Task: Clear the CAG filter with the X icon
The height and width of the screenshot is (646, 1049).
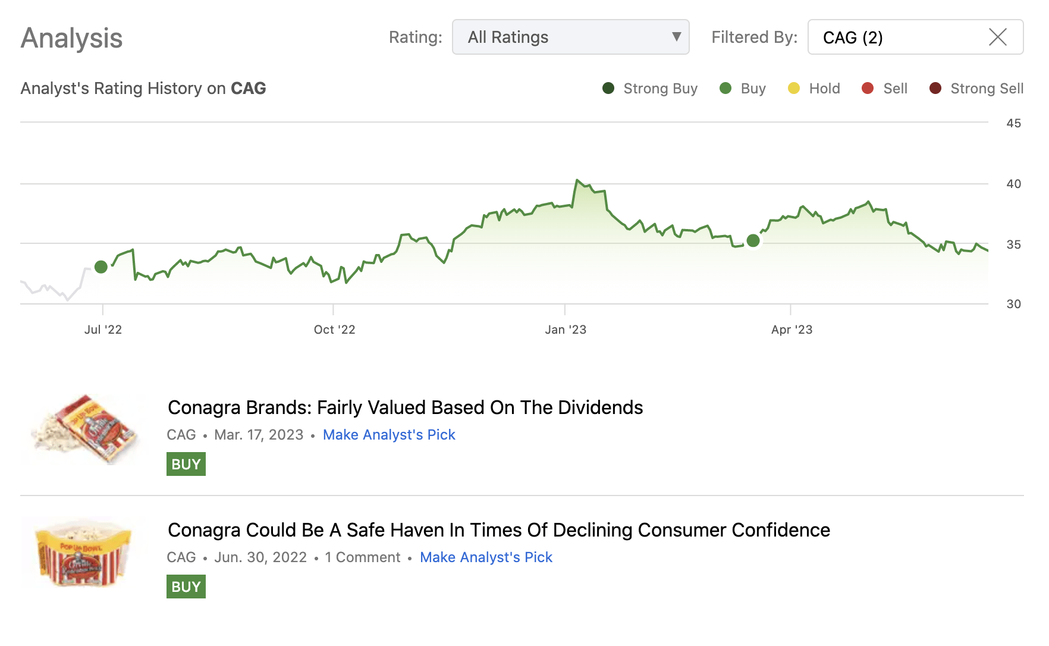Action: tap(997, 37)
